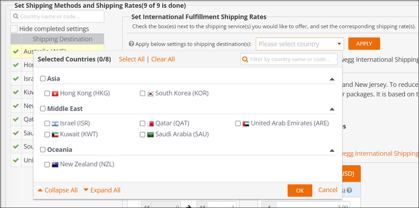Click the Qatar flag icon
This screenshot has height=208, width=419.
tap(150, 124)
